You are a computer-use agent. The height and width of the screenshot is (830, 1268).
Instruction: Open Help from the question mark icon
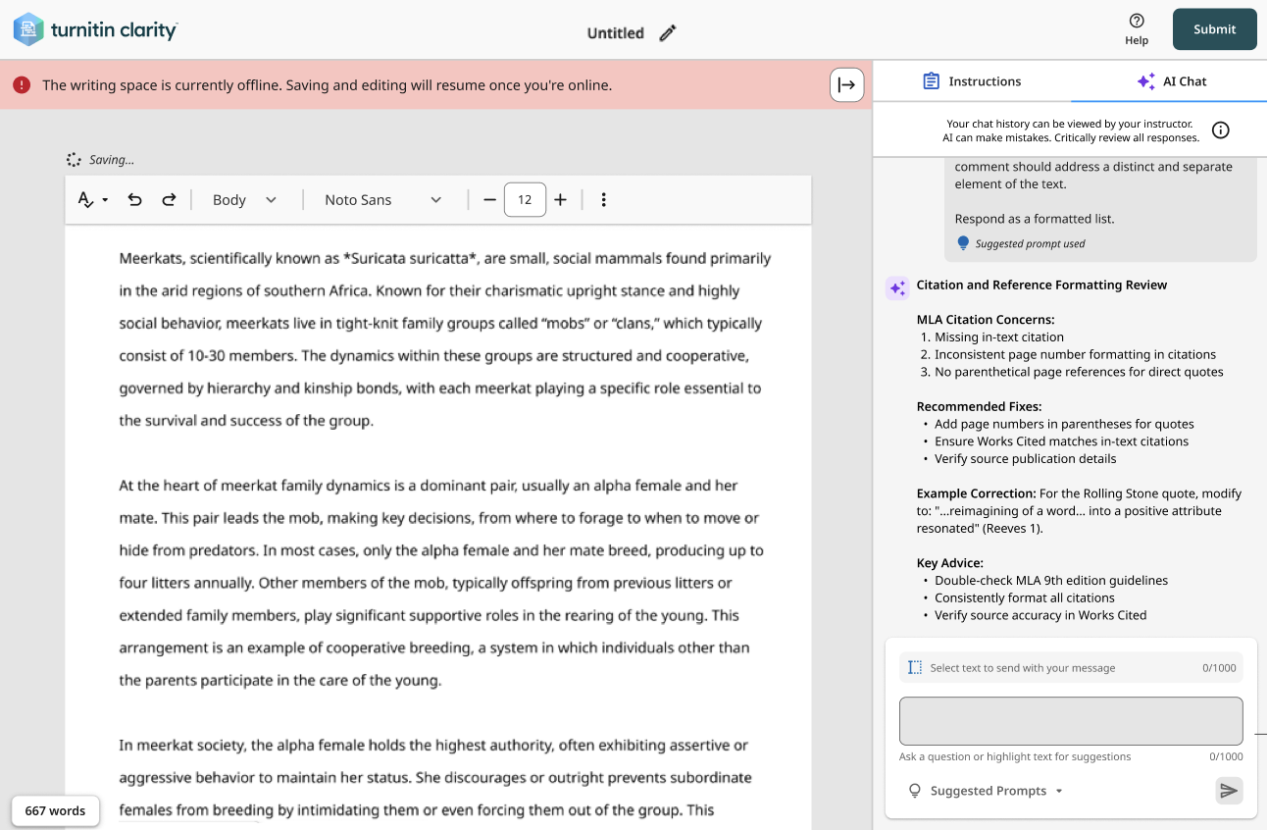click(x=1137, y=29)
